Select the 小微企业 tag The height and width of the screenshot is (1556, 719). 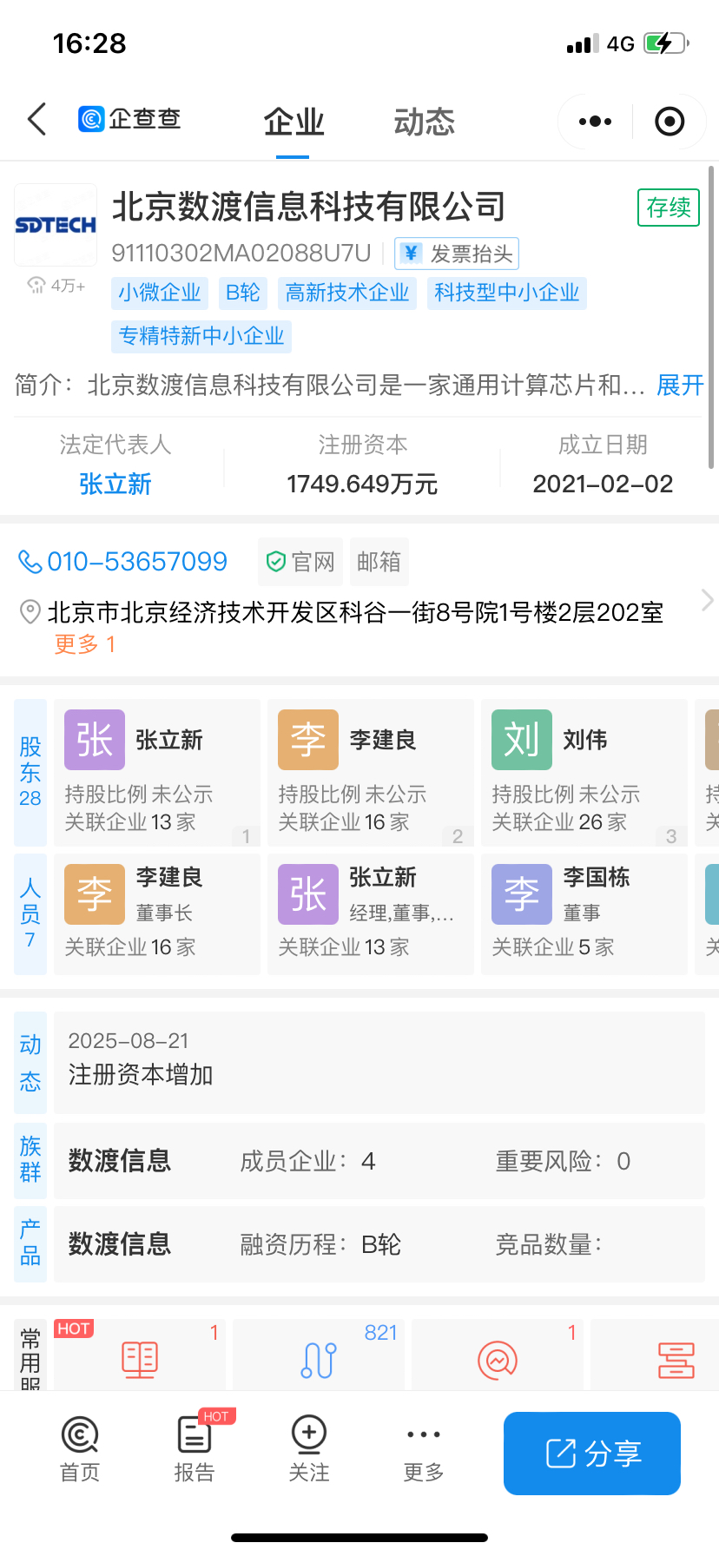(160, 293)
